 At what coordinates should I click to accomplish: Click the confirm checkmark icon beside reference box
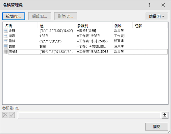tap(12, 115)
